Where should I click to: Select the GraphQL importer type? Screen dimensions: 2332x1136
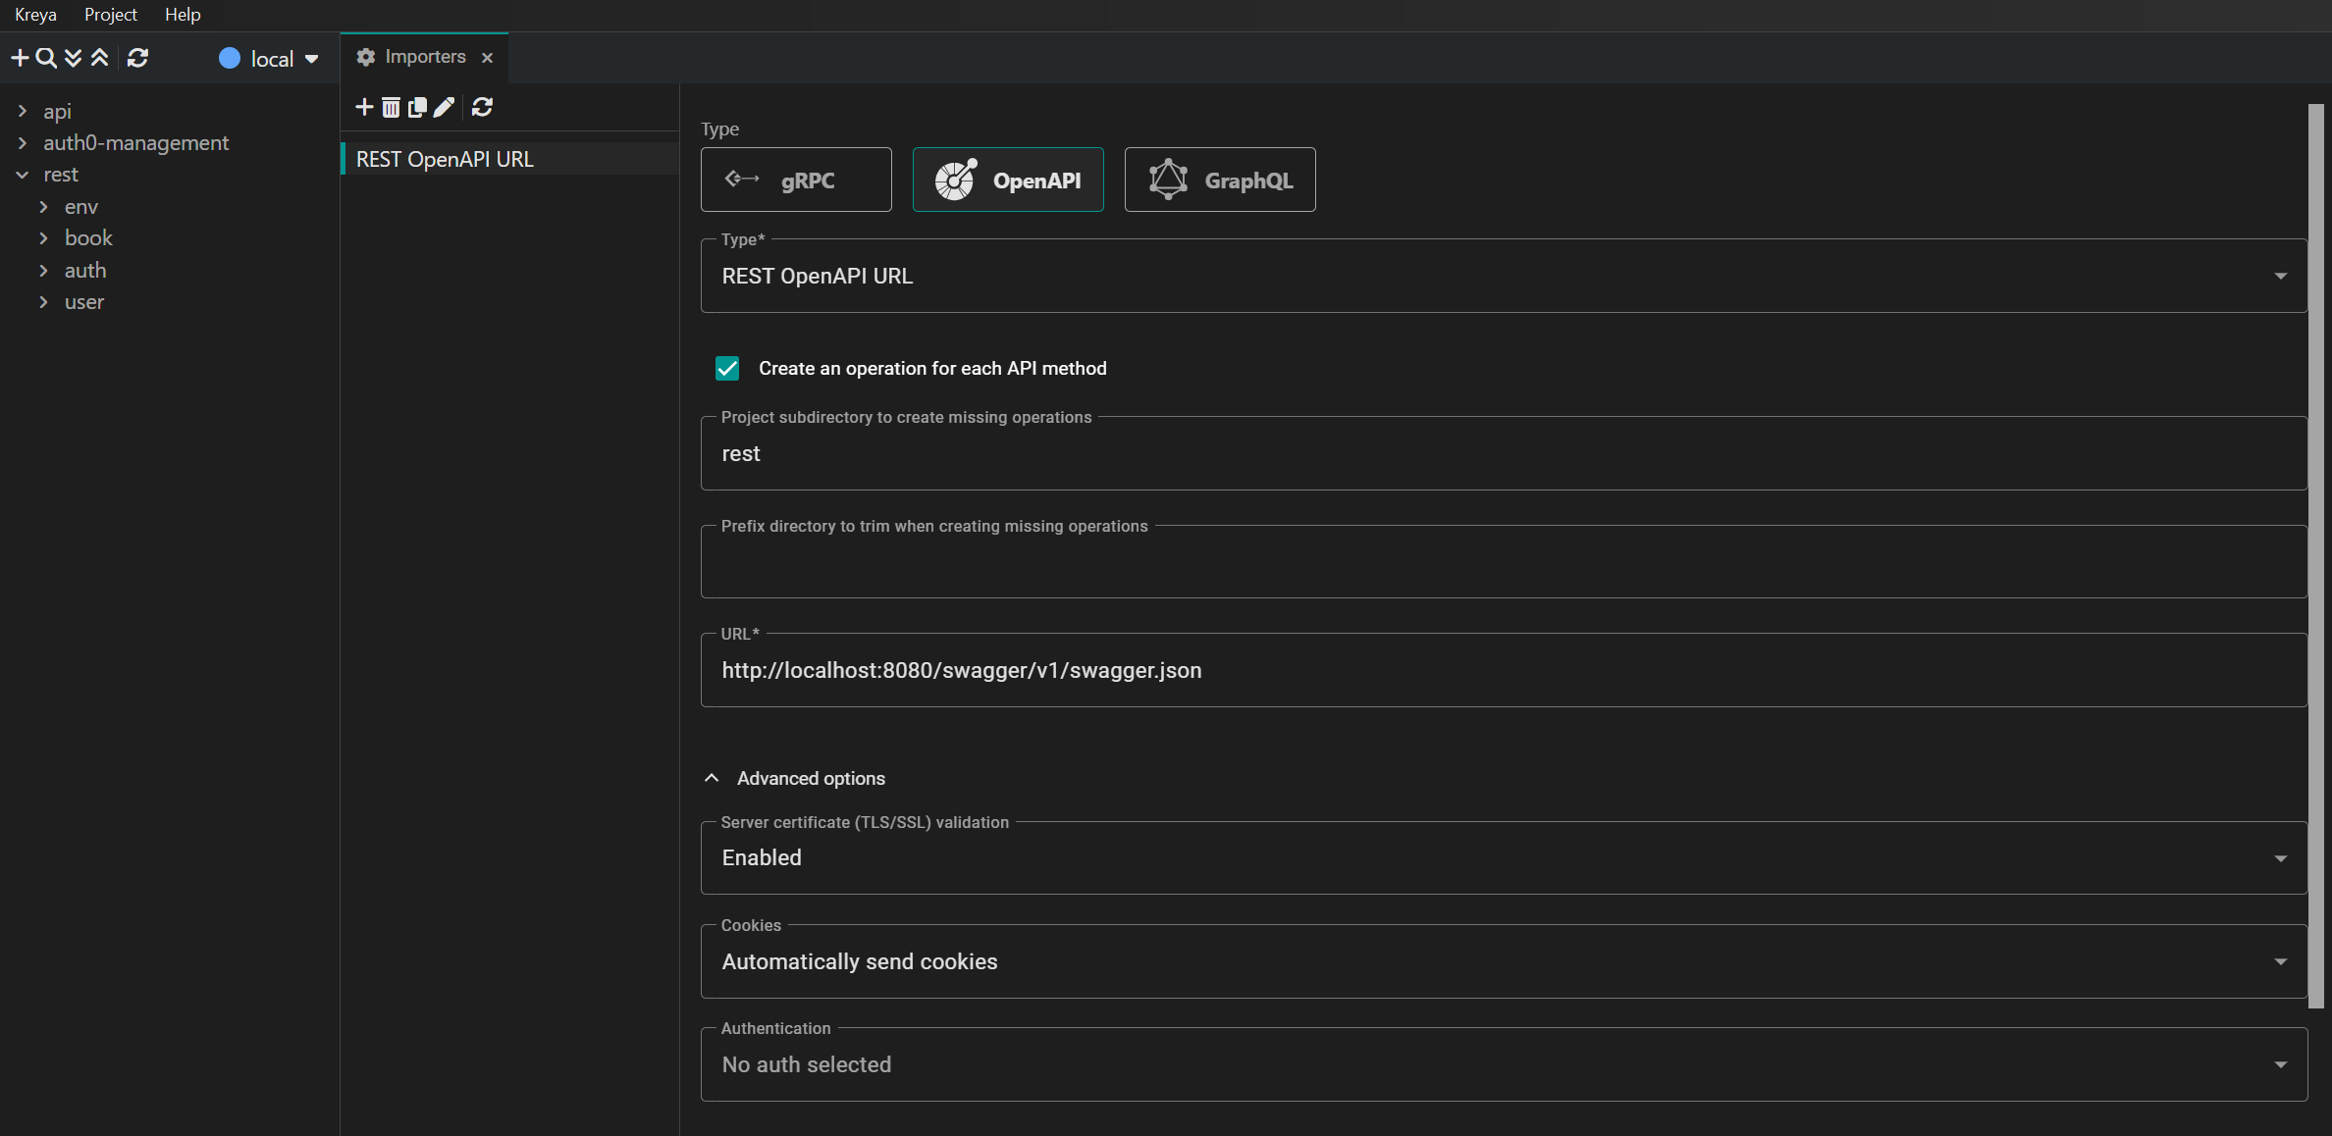tap(1220, 180)
